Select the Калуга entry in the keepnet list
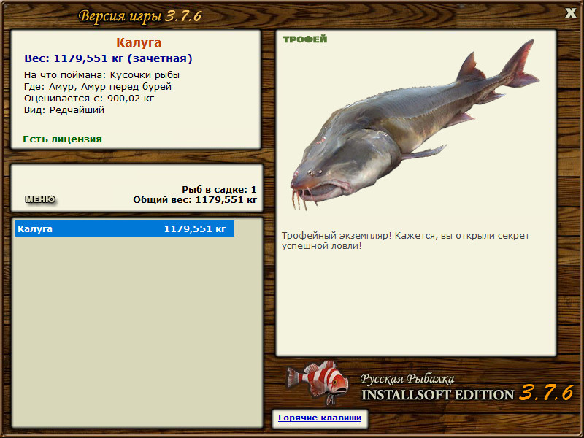584x438 pixels. pyautogui.click(x=125, y=228)
